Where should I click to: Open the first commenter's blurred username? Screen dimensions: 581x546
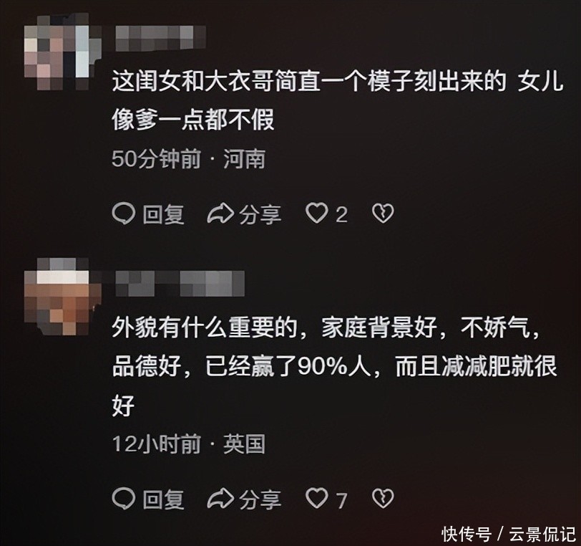(x=160, y=38)
